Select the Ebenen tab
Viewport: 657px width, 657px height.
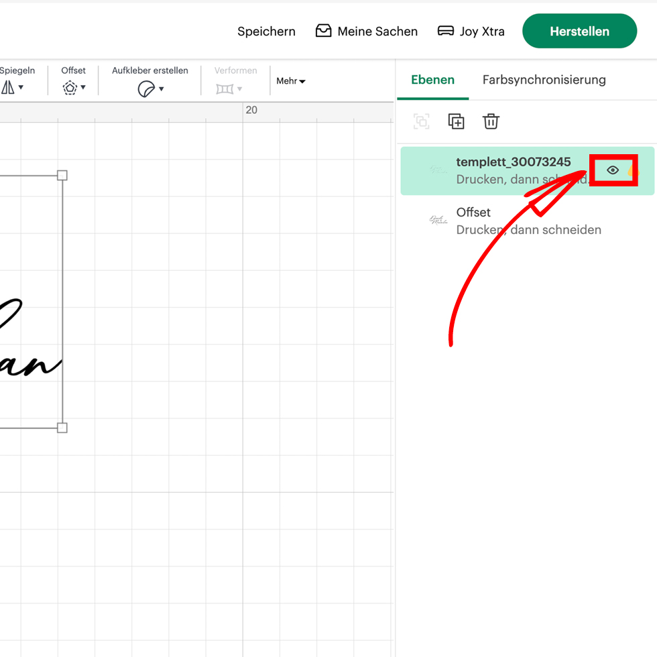click(432, 80)
